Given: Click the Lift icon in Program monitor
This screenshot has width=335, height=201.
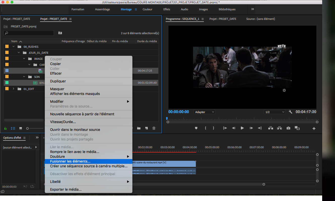Looking at the screenshot, I should click(x=271, y=128).
